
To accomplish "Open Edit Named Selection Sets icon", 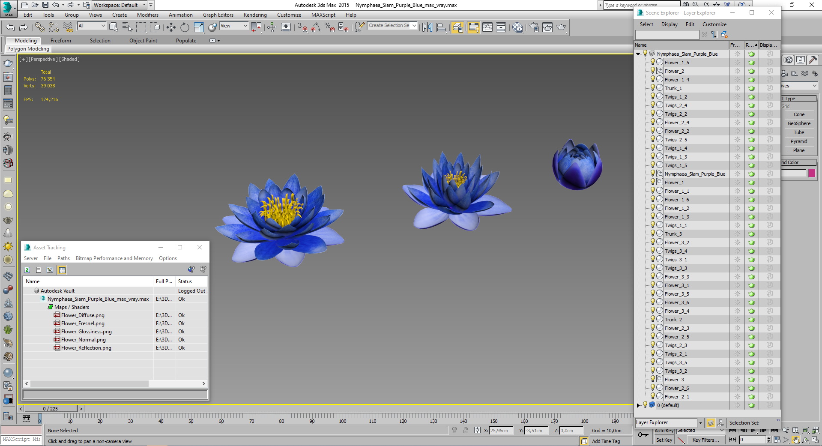I will click(x=360, y=27).
